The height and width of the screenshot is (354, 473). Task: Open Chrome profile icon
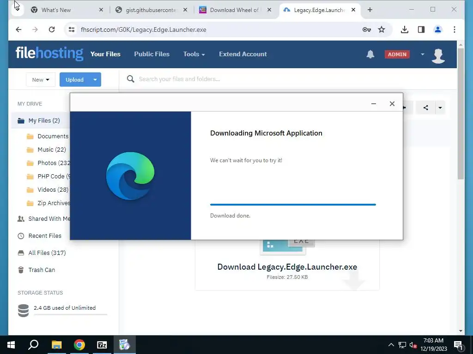tap(438, 29)
